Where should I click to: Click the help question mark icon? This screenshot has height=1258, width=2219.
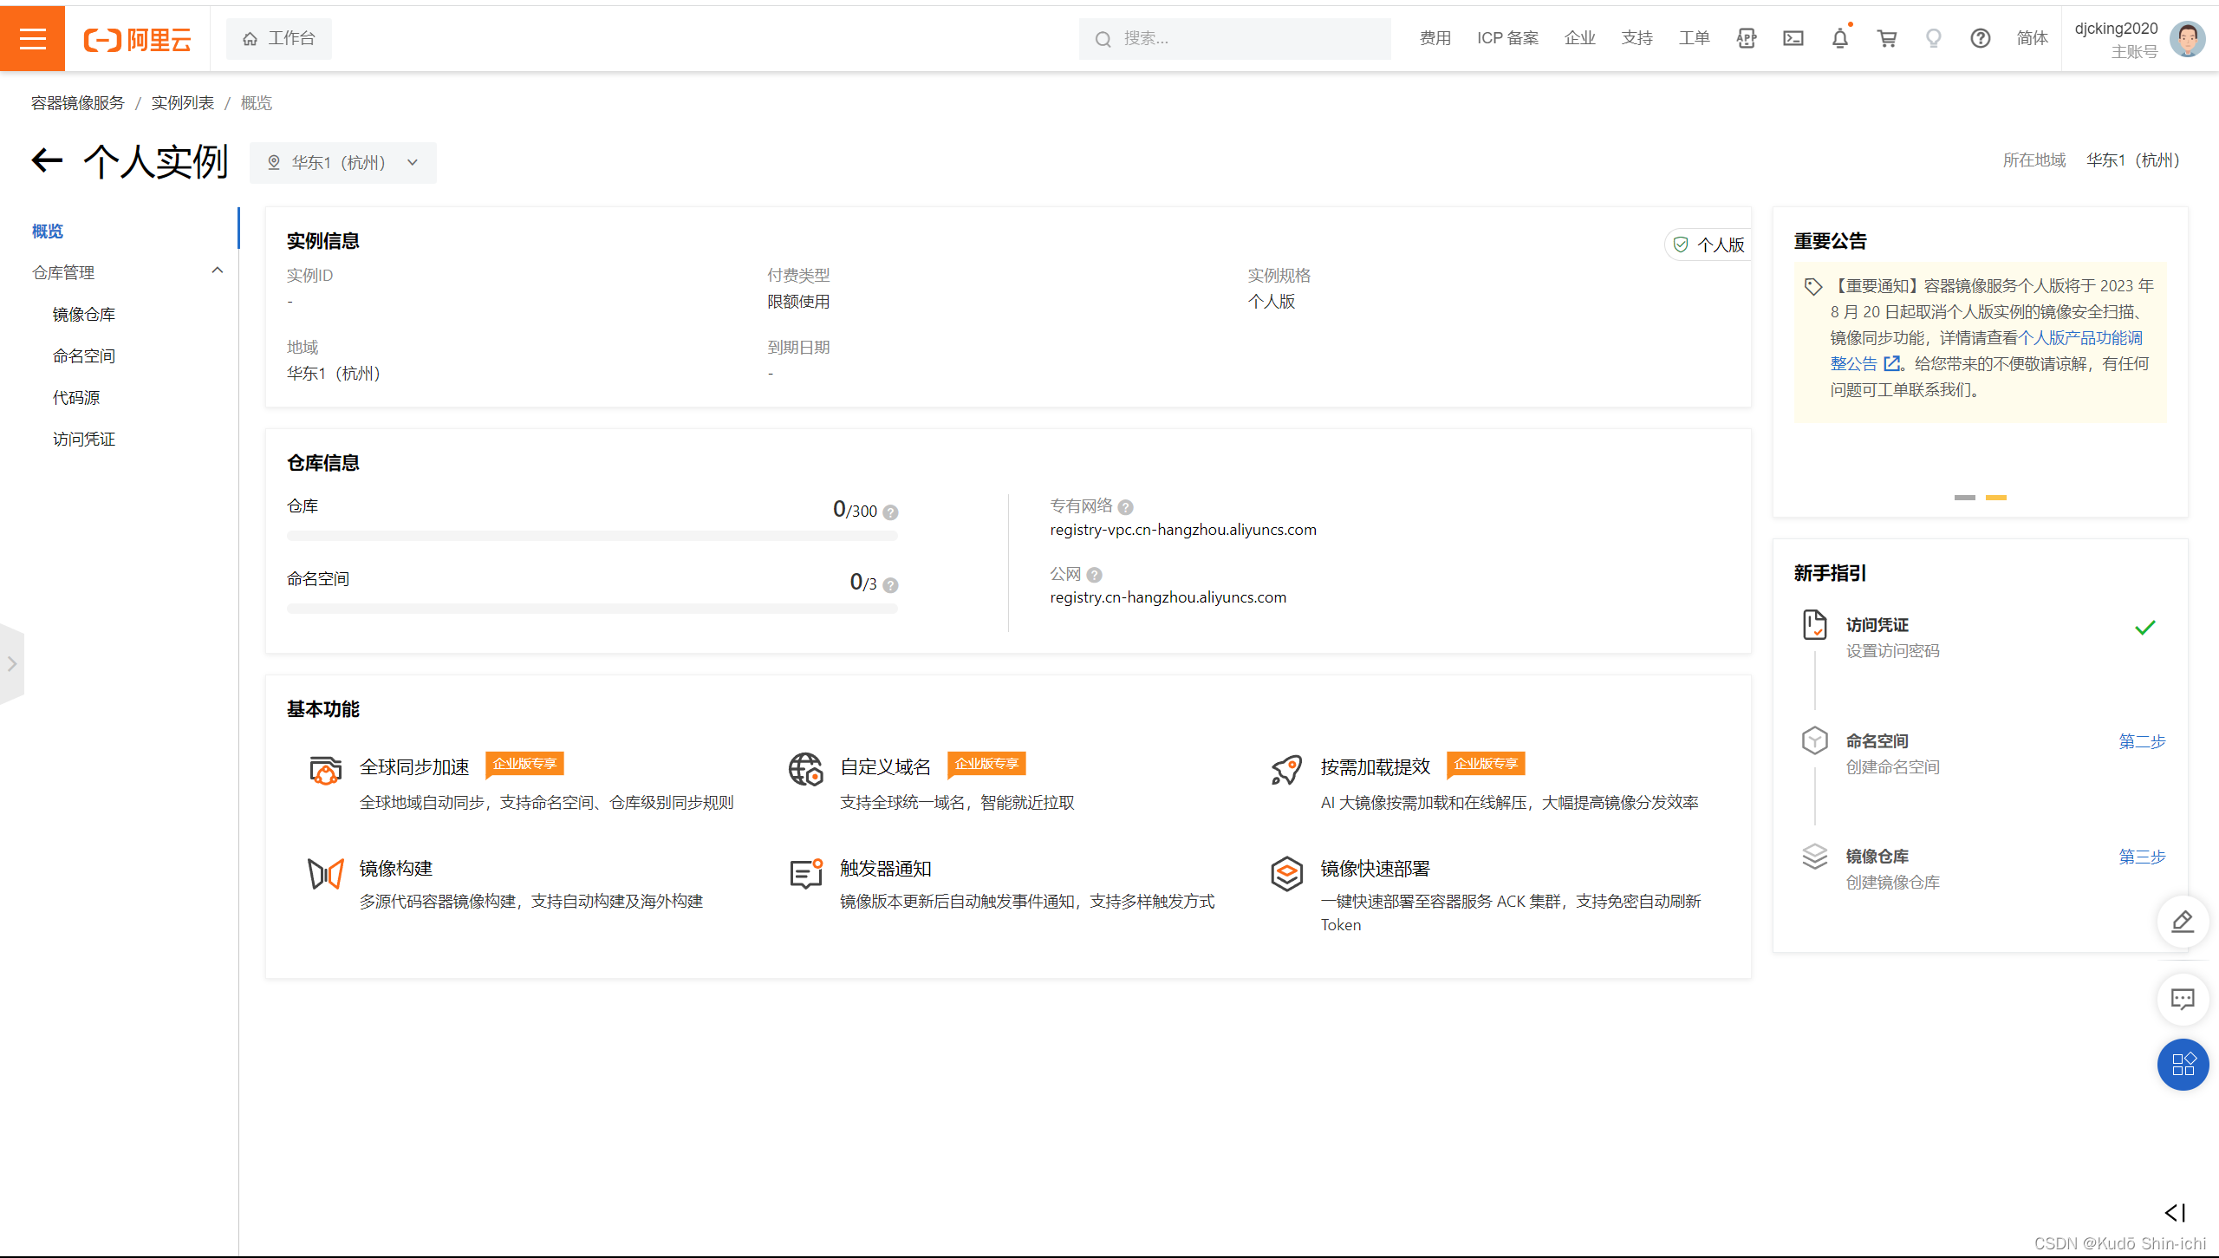1980,38
